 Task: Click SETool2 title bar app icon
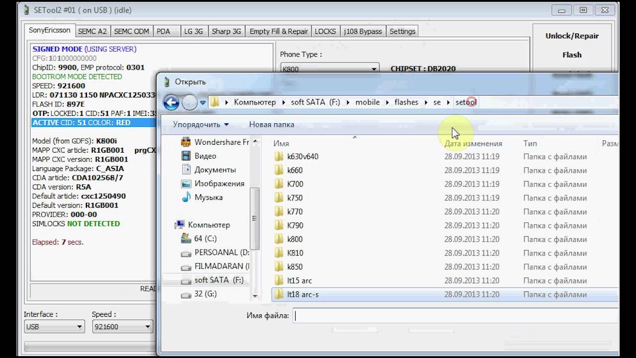pyautogui.click(x=27, y=10)
